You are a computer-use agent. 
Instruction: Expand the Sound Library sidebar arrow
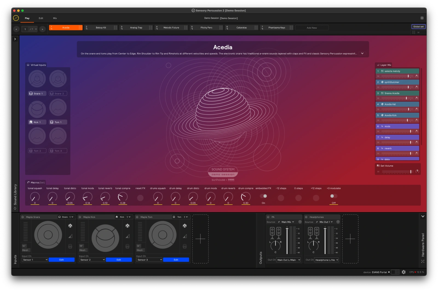(x=15, y=39)
